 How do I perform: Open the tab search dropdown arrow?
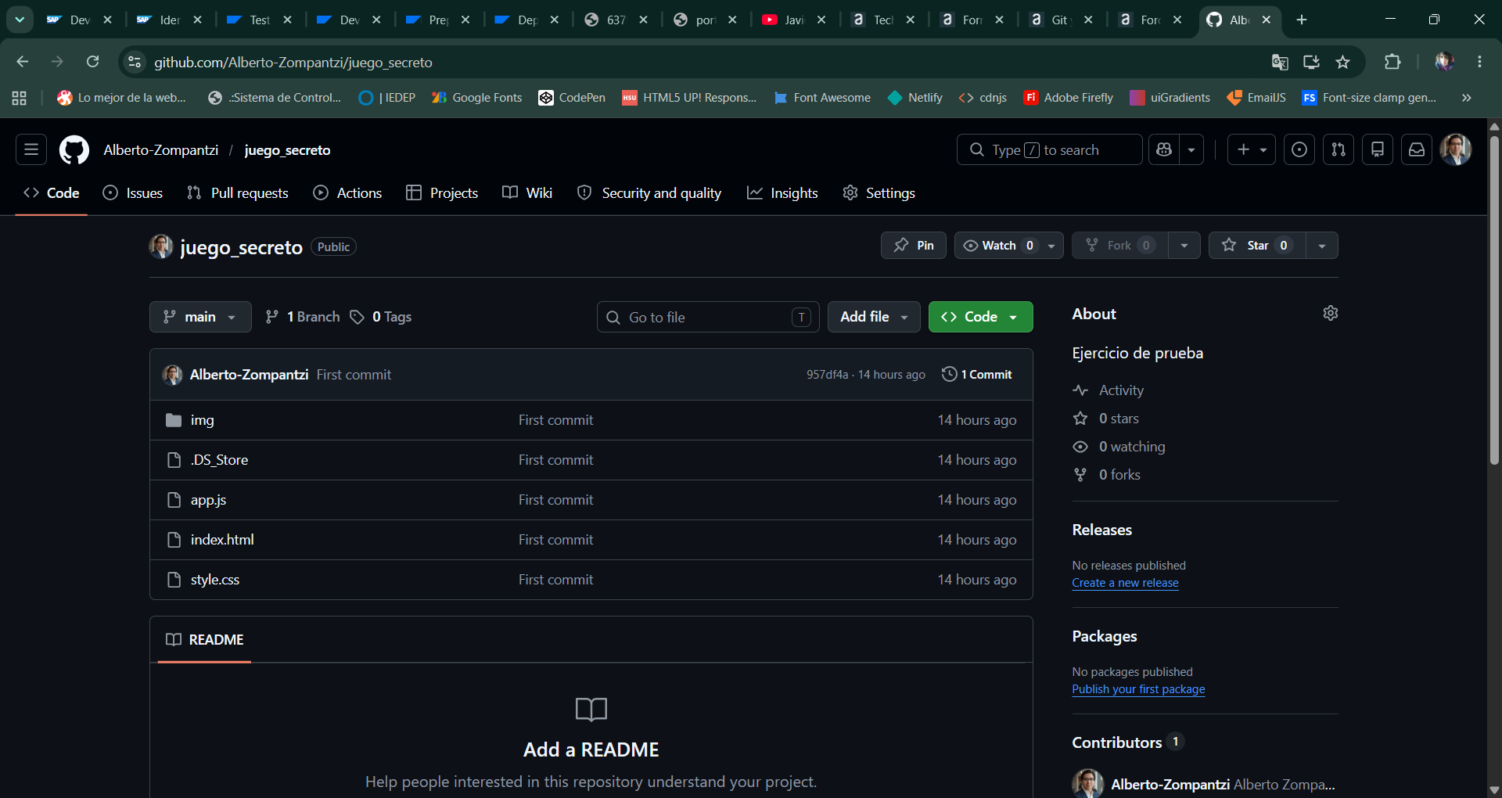pos(20,20)
